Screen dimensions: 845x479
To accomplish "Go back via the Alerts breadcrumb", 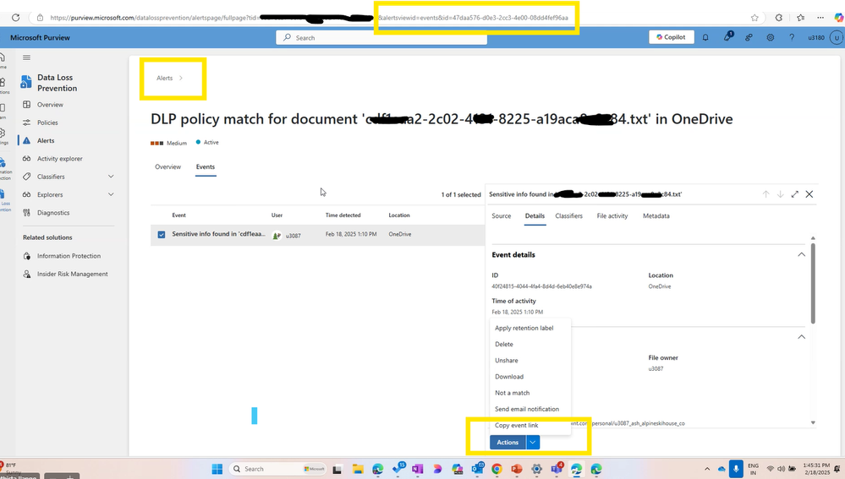I will (164, 78).
